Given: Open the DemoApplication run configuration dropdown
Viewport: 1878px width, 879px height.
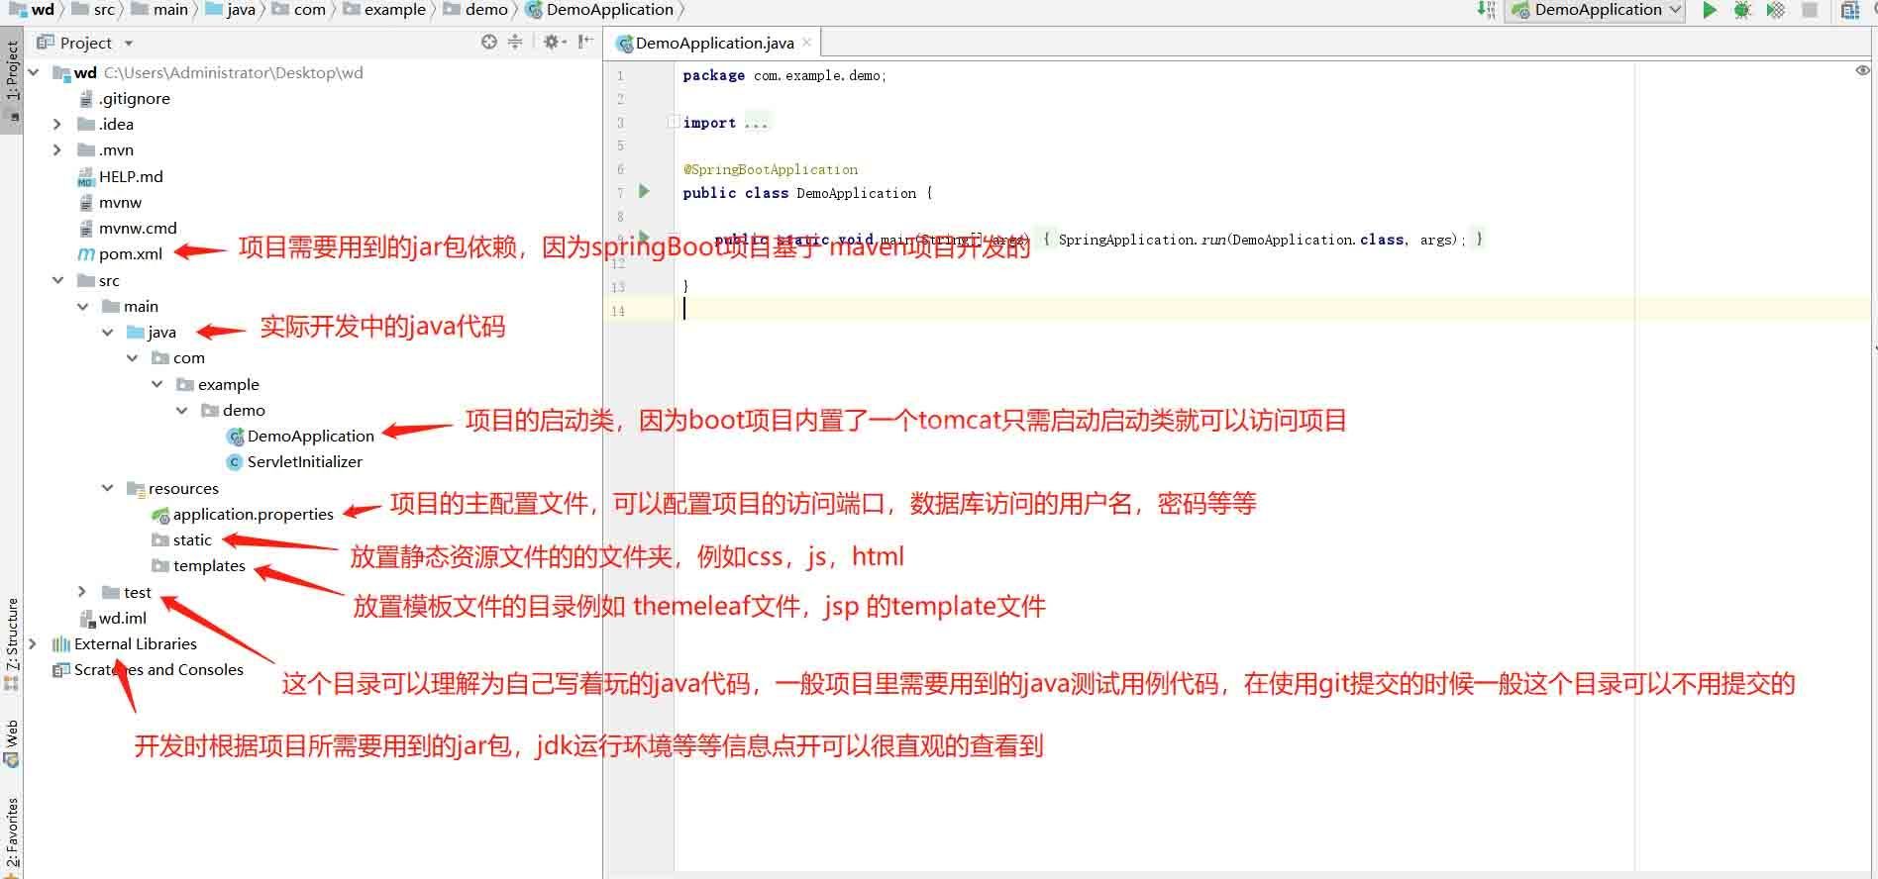Looking at the screenshot, I should (x=1595, y=10).
